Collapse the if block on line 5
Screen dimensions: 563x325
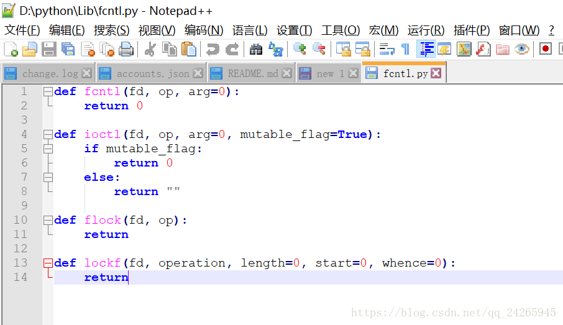48,149
